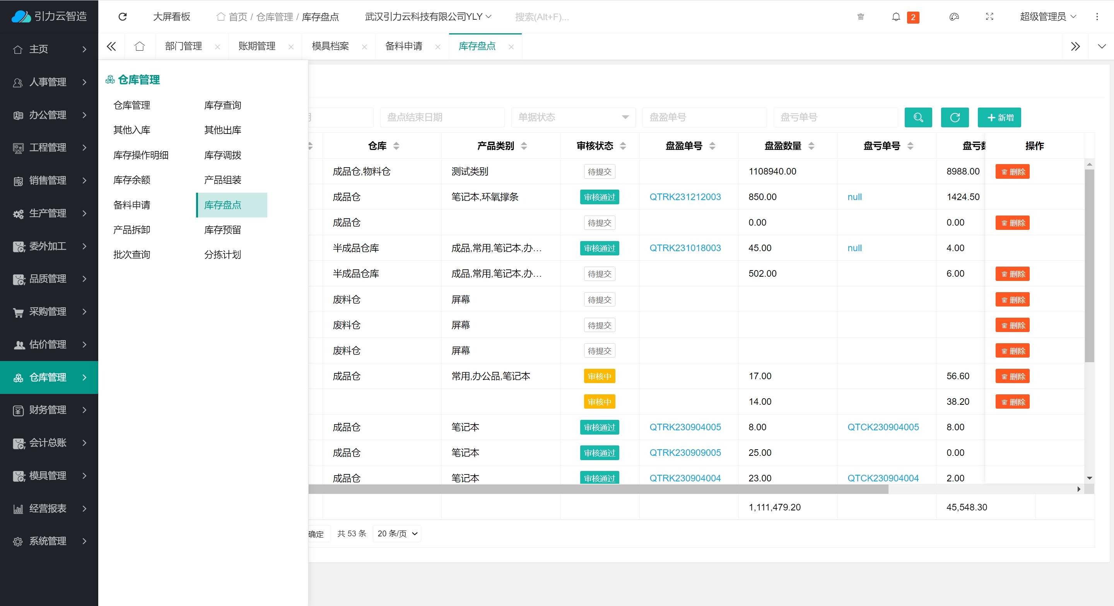Sort by 盘盈数量 column arrows

coord(811,146)
